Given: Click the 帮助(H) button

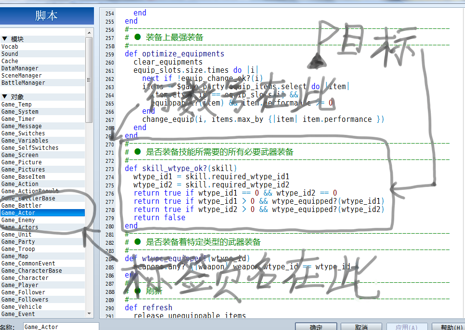Looking at the screenshot, I should 449,327.
